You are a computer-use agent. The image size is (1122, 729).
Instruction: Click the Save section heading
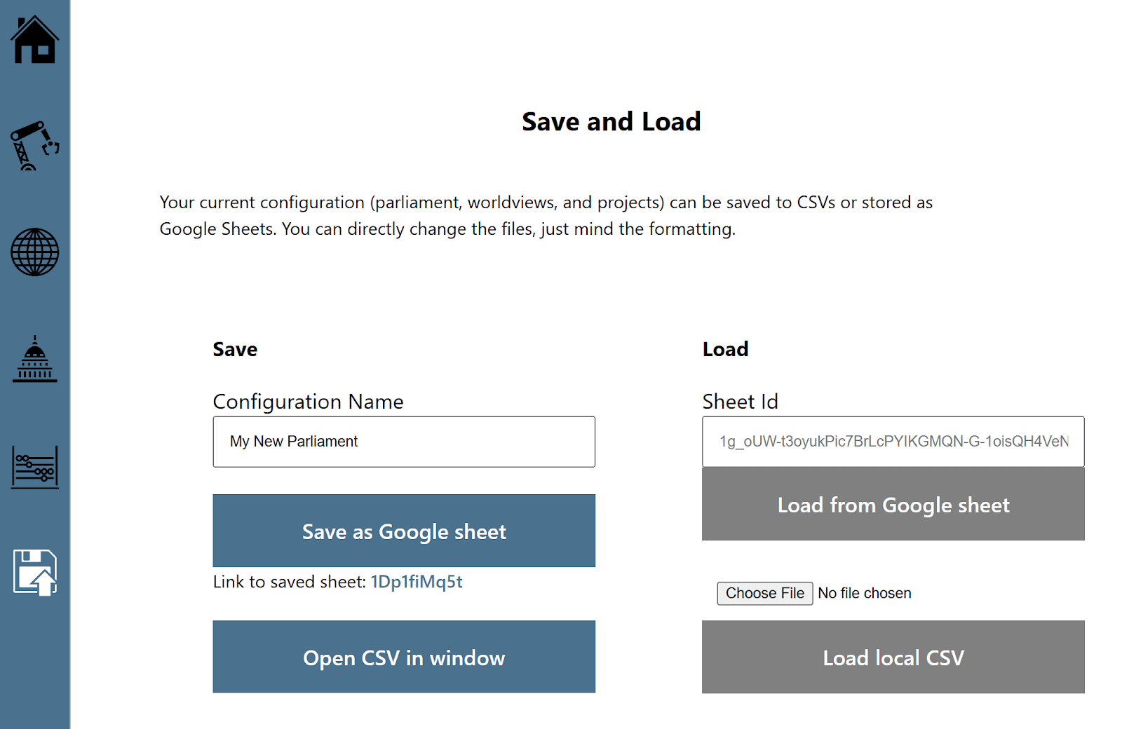(235, 349)
